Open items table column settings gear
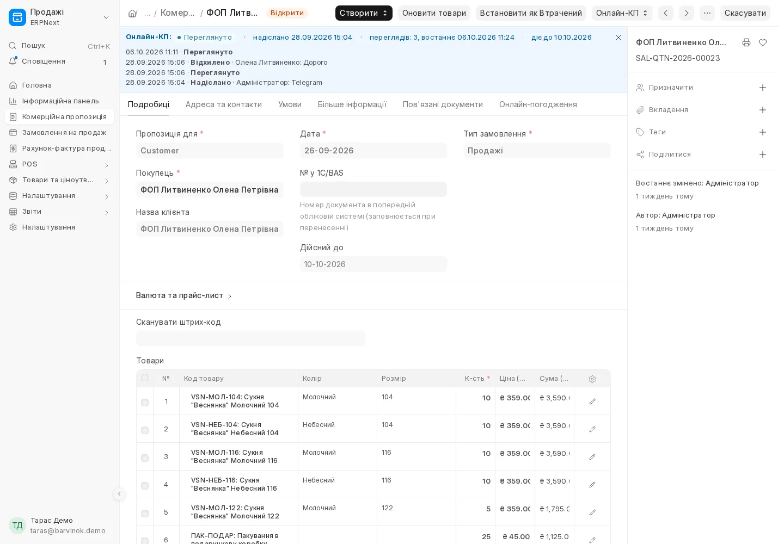The width and height of the screenshot is (784, 544). [592, 379]
